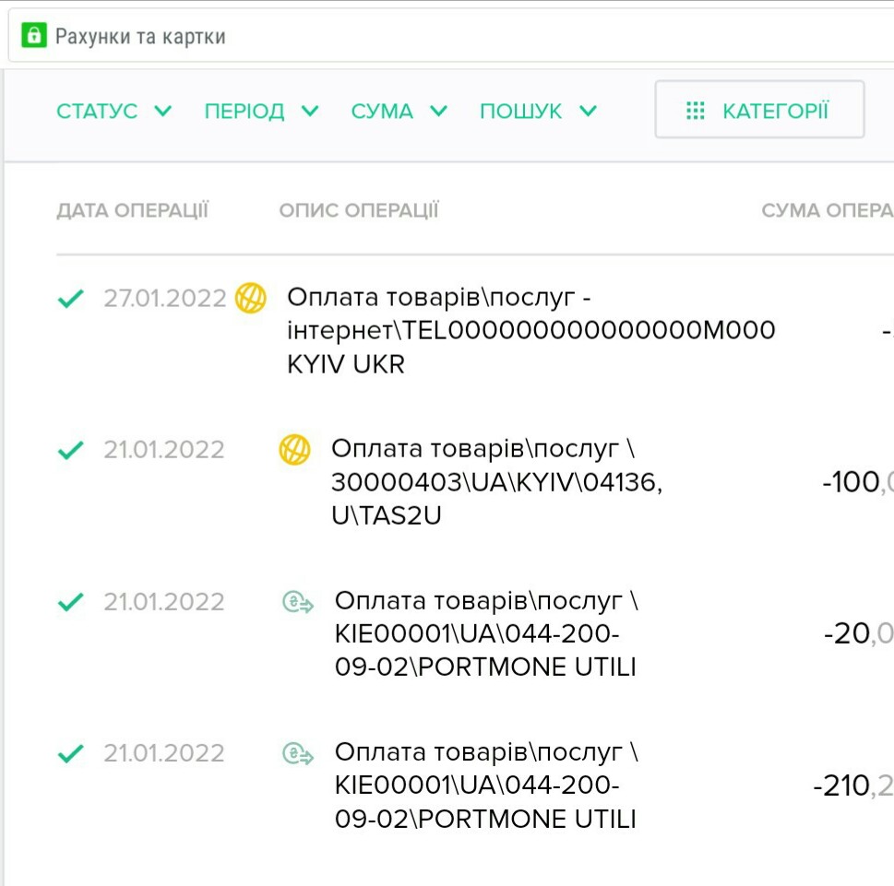Click the checkmark on the -210 PORTMONE row
This screenshot has height=886, width=894.
pyautogui.click(x=71, y=754)
